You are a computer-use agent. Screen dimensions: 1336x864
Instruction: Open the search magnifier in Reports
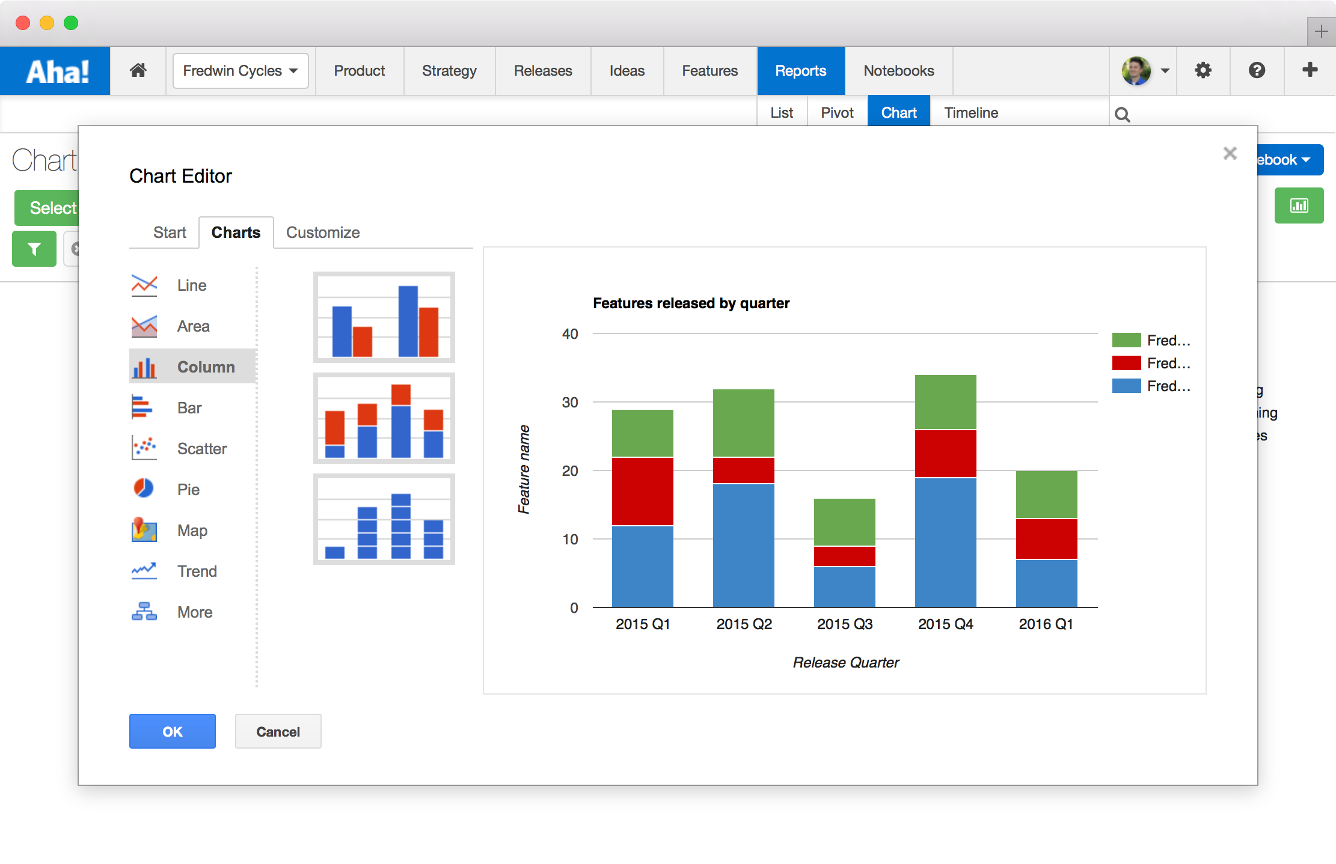tap(1123, 114)
